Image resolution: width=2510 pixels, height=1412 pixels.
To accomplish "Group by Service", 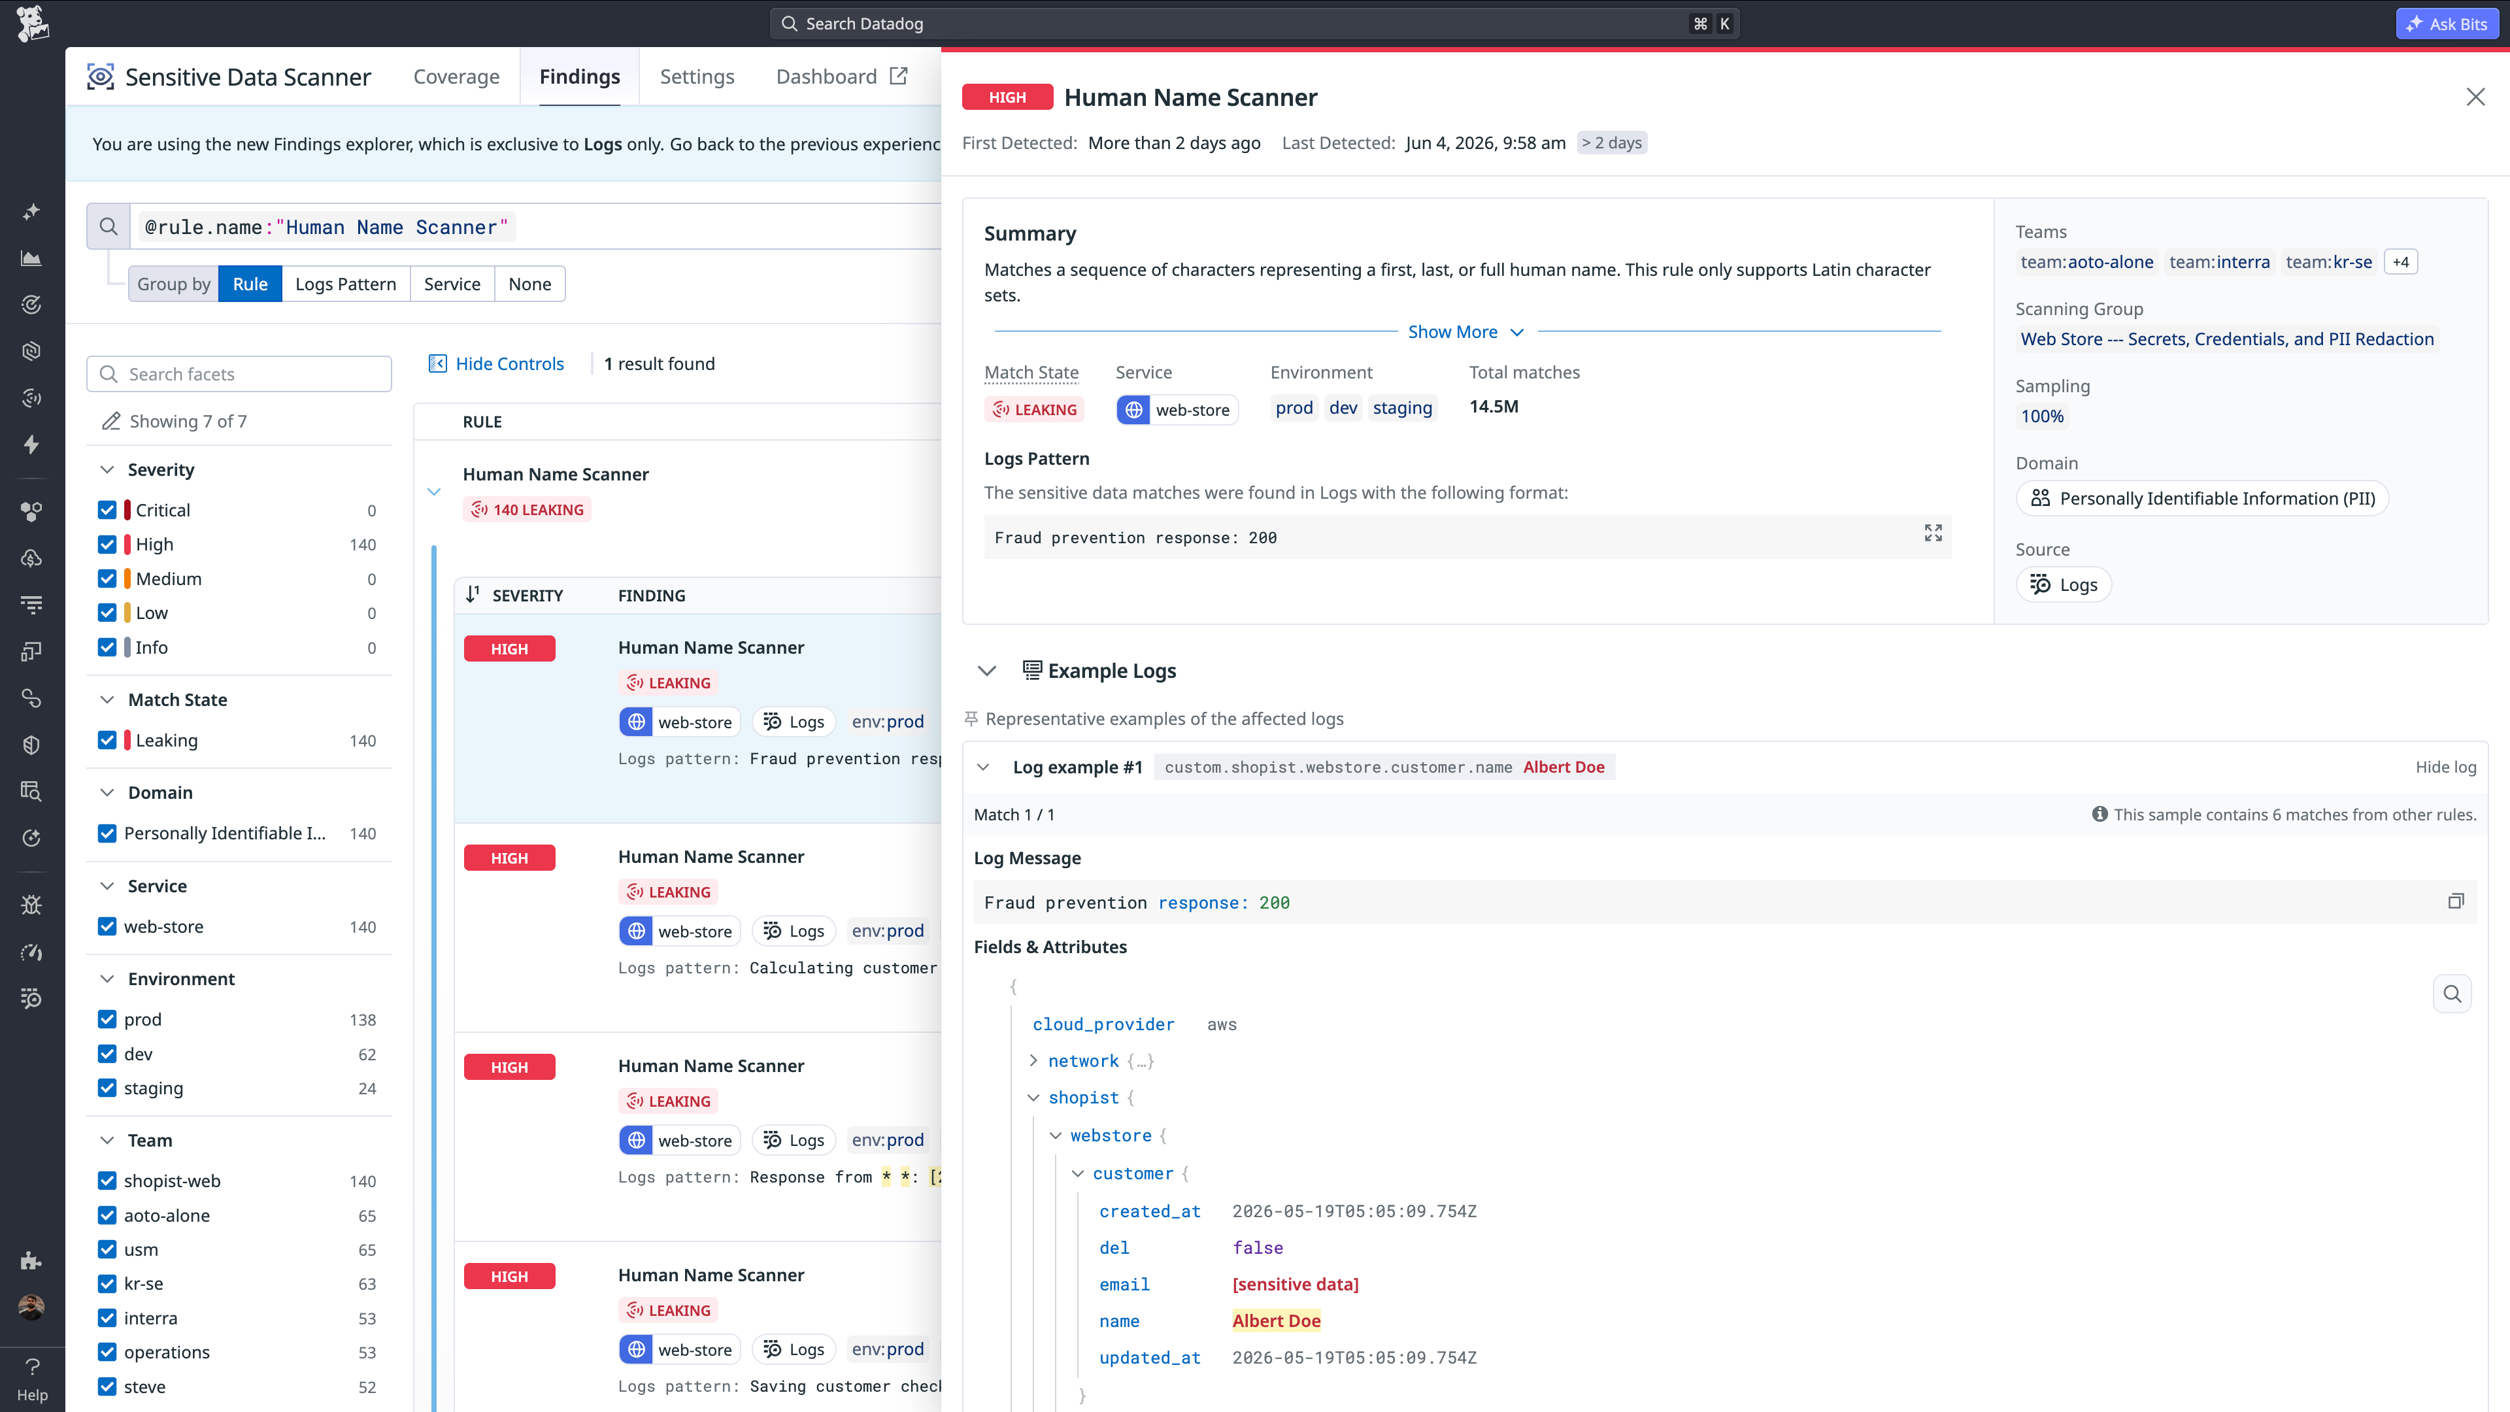I will point(452,284).
